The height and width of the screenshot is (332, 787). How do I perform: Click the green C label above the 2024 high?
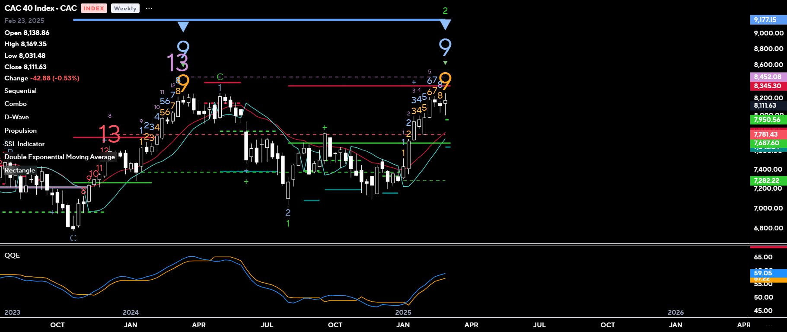[x=220, y=77]
